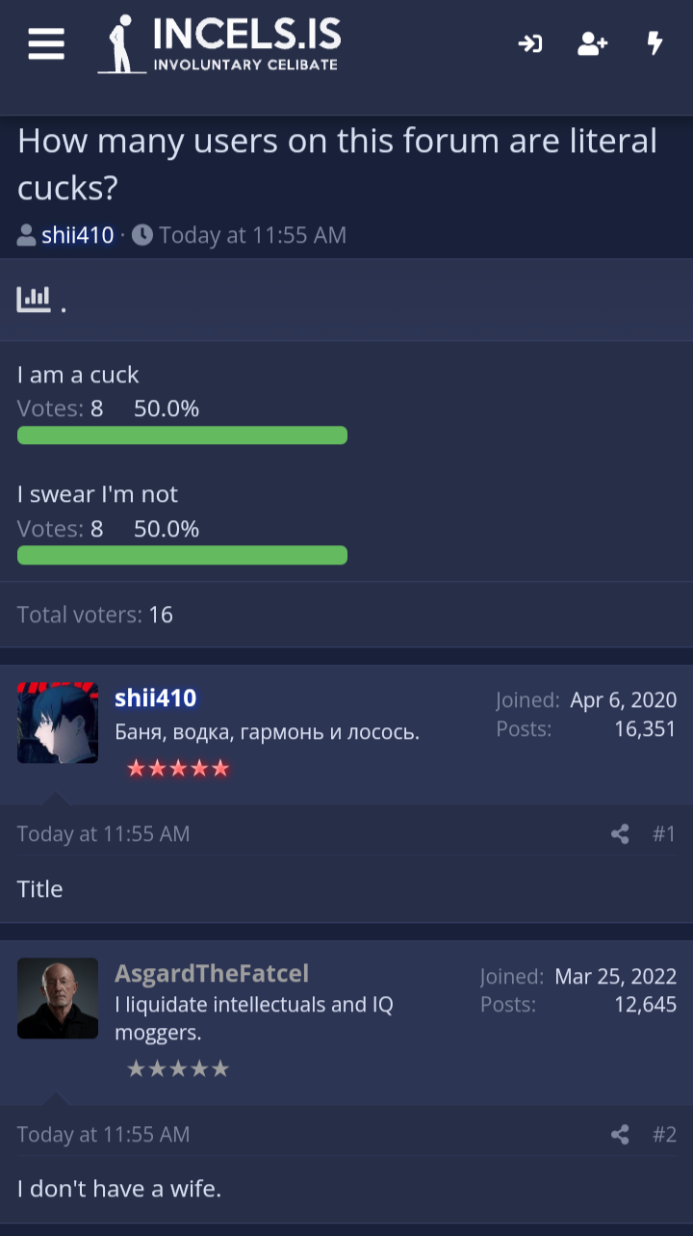This screenshot has width=693, height=1236.
Task: View shii410's anime avatar
Action: 58,723
